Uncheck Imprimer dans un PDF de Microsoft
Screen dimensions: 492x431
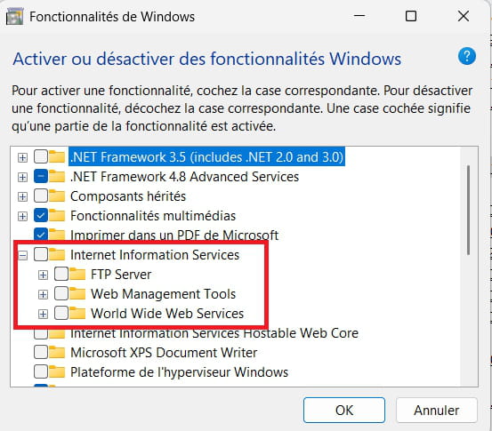[x=41, y=235]
